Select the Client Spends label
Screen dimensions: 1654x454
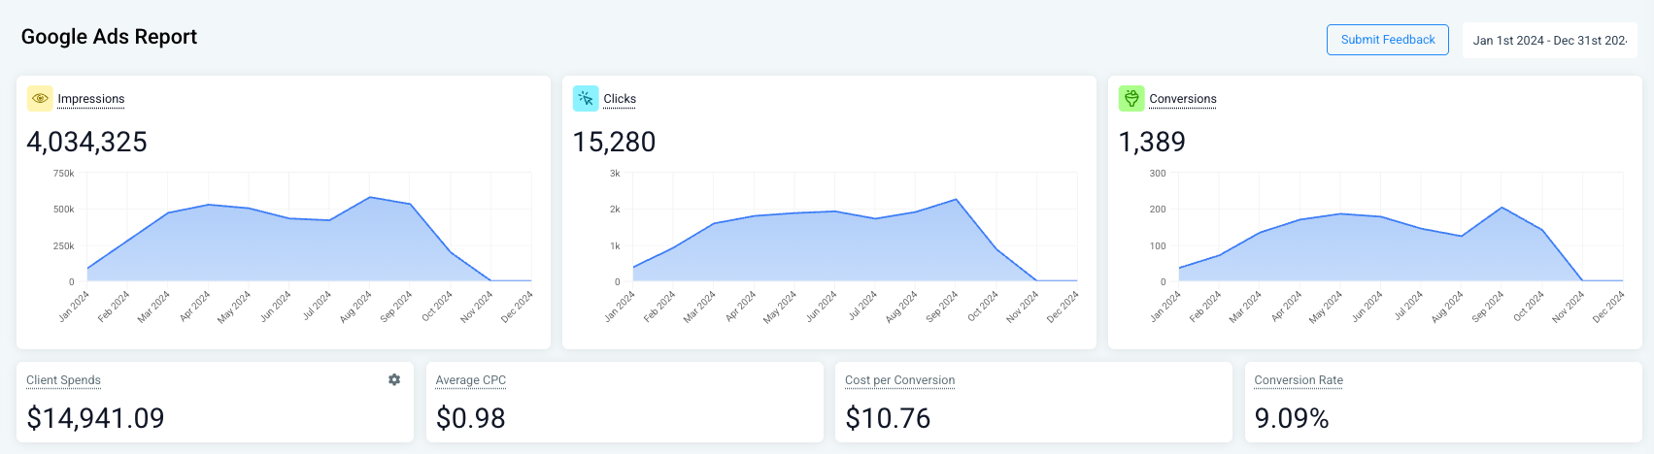tap(63, 380)
